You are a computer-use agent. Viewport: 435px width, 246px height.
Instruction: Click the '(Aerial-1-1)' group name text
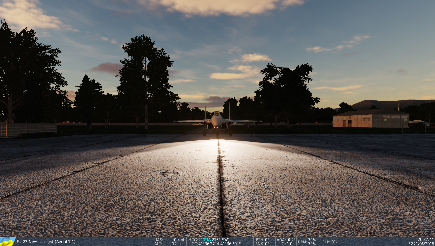coord(65,242)
